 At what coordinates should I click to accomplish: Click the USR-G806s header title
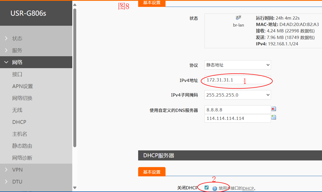28,13
